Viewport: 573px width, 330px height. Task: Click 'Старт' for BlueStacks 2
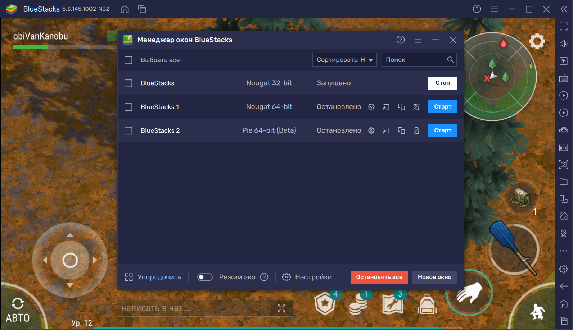tap(443, 130)
